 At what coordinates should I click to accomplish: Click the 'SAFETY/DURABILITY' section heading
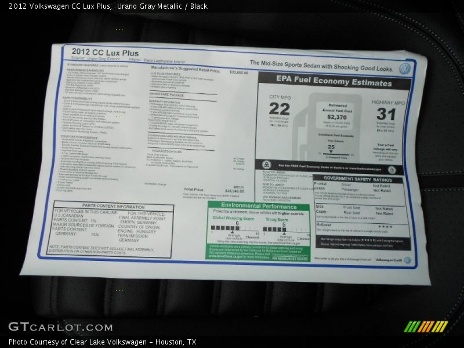[x=77, y=98]
